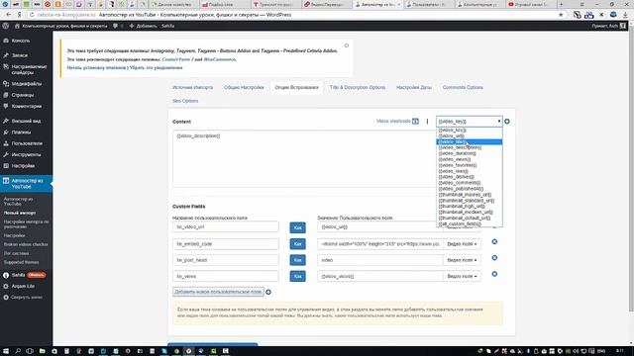Remove the tie_embed_code custom field row

494,241
